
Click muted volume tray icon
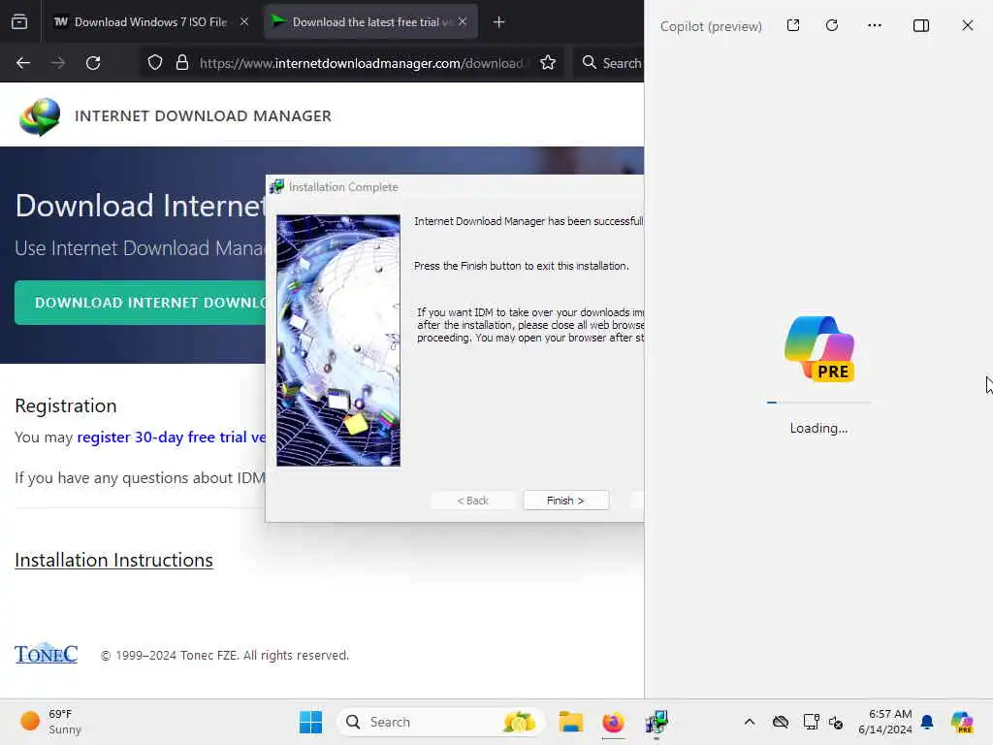tap(836, 722)
